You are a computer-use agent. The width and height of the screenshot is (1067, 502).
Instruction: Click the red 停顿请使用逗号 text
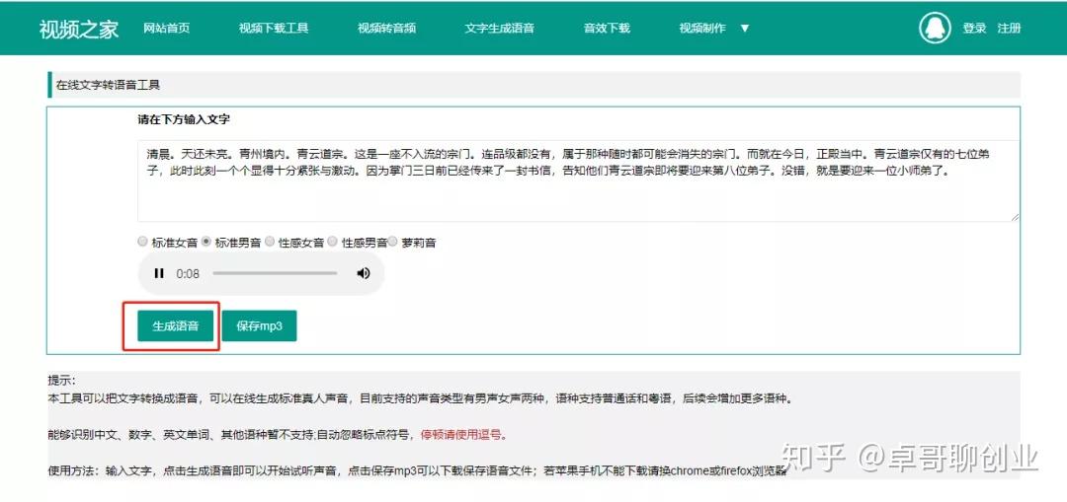(463, 435)
